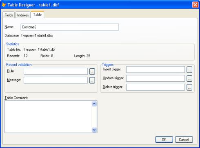Open the Update trigger expression builder
The width and height of the screenshot is (200, 148).
pyautogui.click(x=189, y=78)
